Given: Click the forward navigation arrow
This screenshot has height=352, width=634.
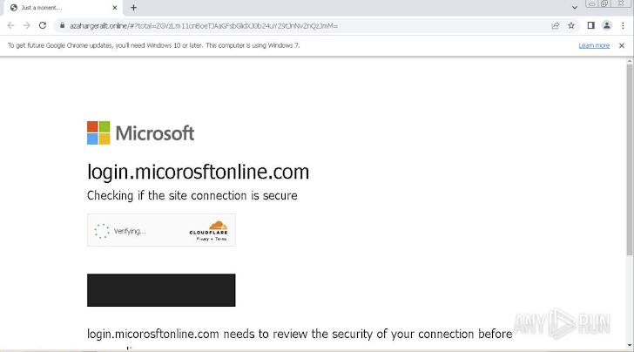Looking at the screenshot, I should (26, 25).
